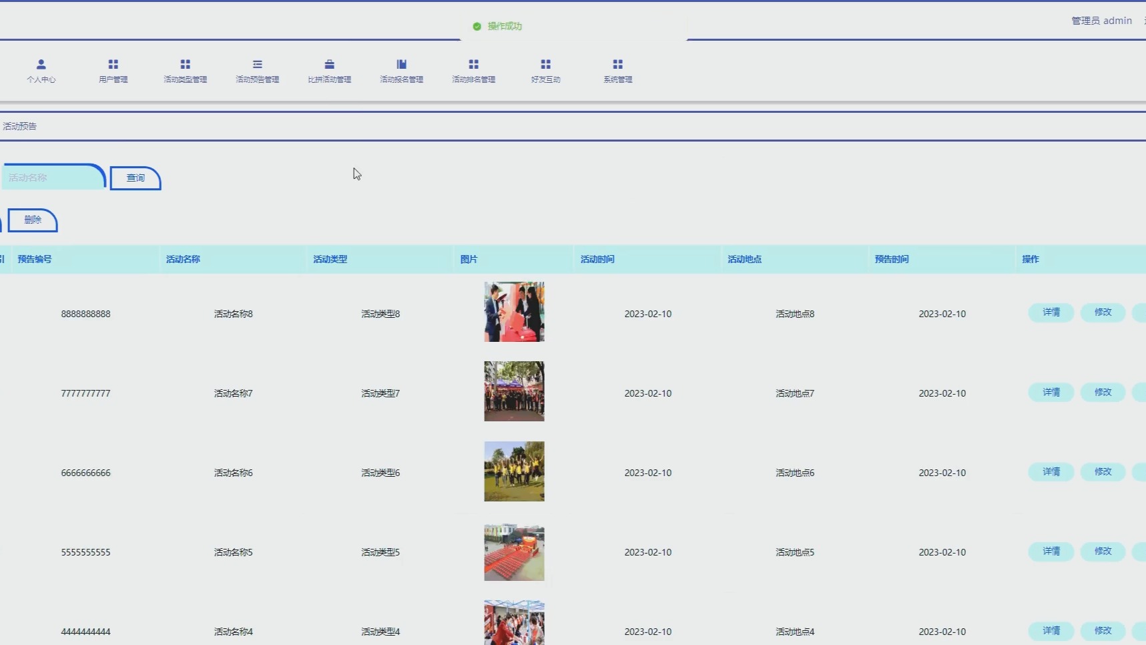The width and height of the screenshot is (1146, 645).
Task: Select the 4444444444 number cell
Action: 85,632
